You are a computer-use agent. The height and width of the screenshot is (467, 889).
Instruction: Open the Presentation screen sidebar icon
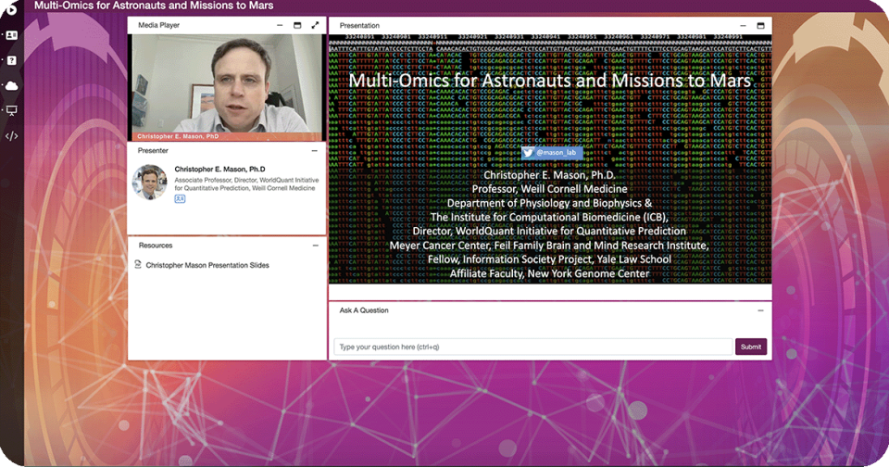coord(11,110)
